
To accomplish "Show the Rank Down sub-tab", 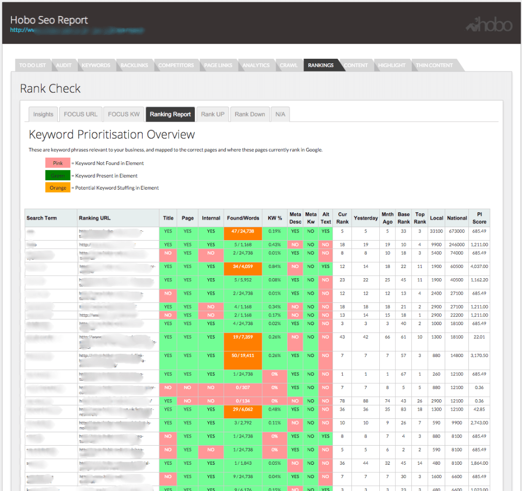I will [250, 114].
